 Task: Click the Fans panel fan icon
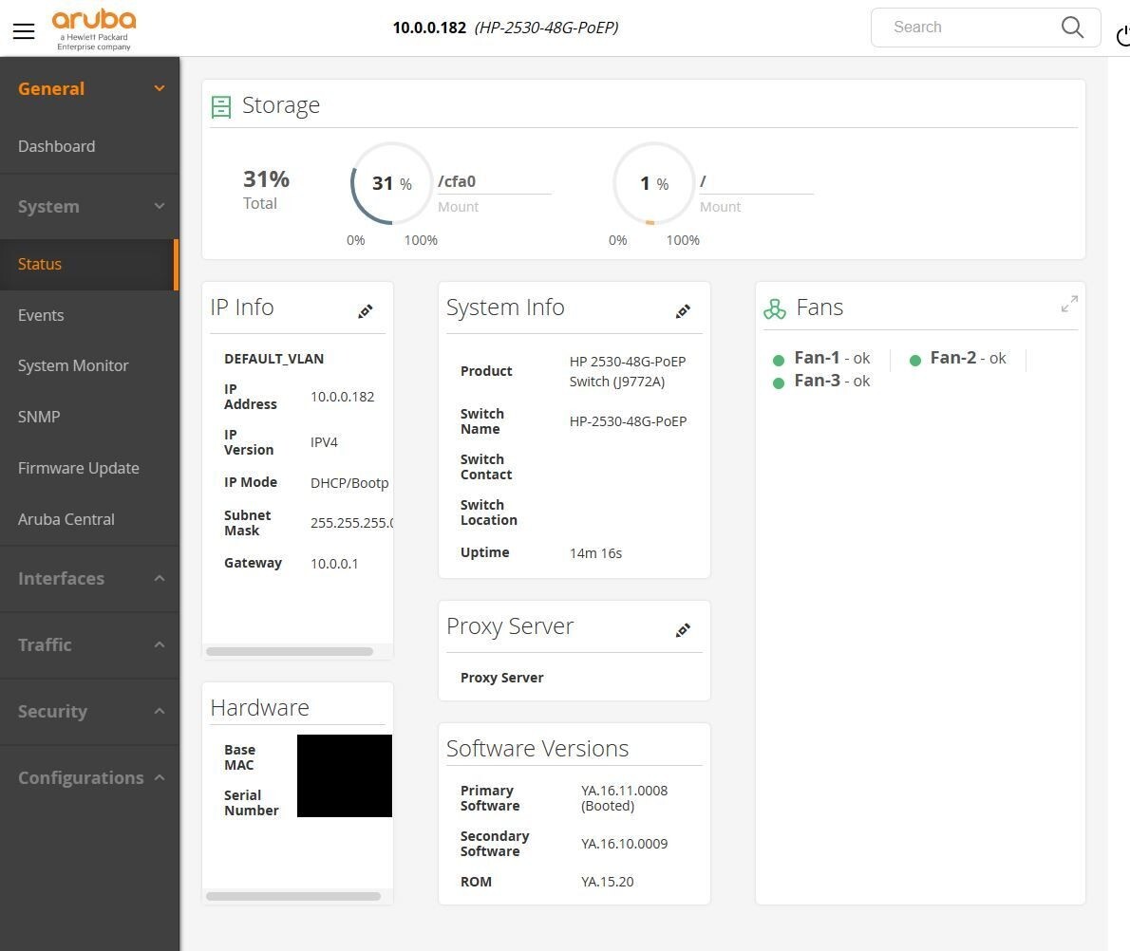coord(775,309)
